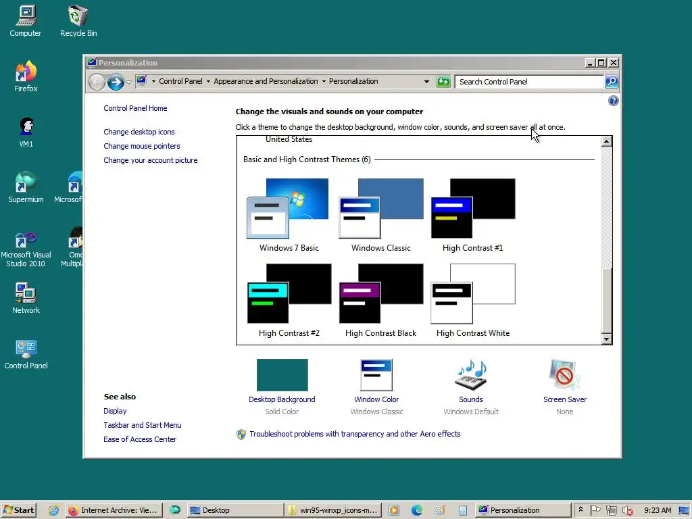Open Change your account picture link

pos(151,160)
